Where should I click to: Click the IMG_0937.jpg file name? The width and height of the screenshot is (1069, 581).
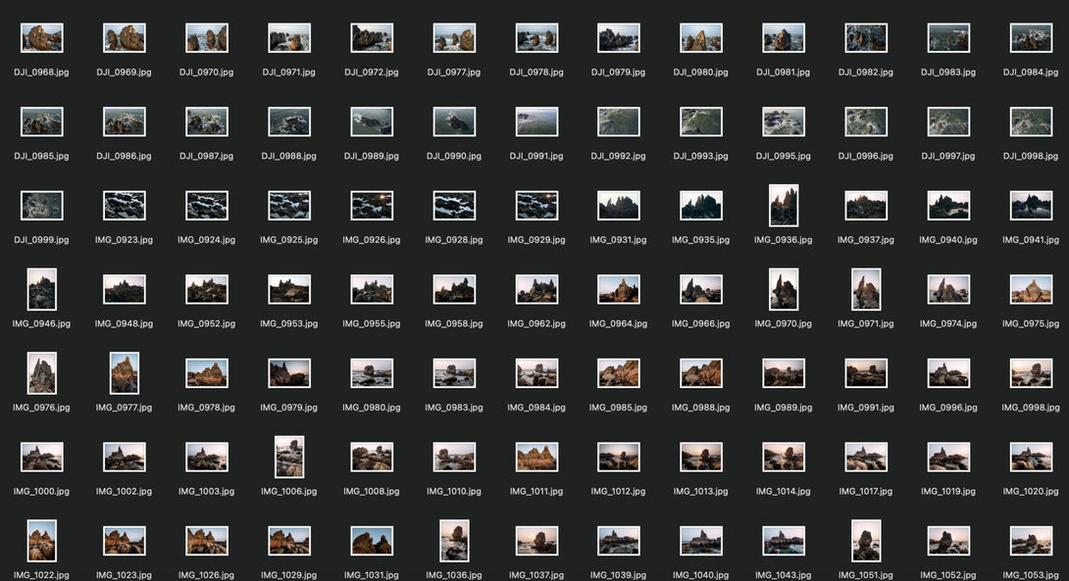pos(866,240)
